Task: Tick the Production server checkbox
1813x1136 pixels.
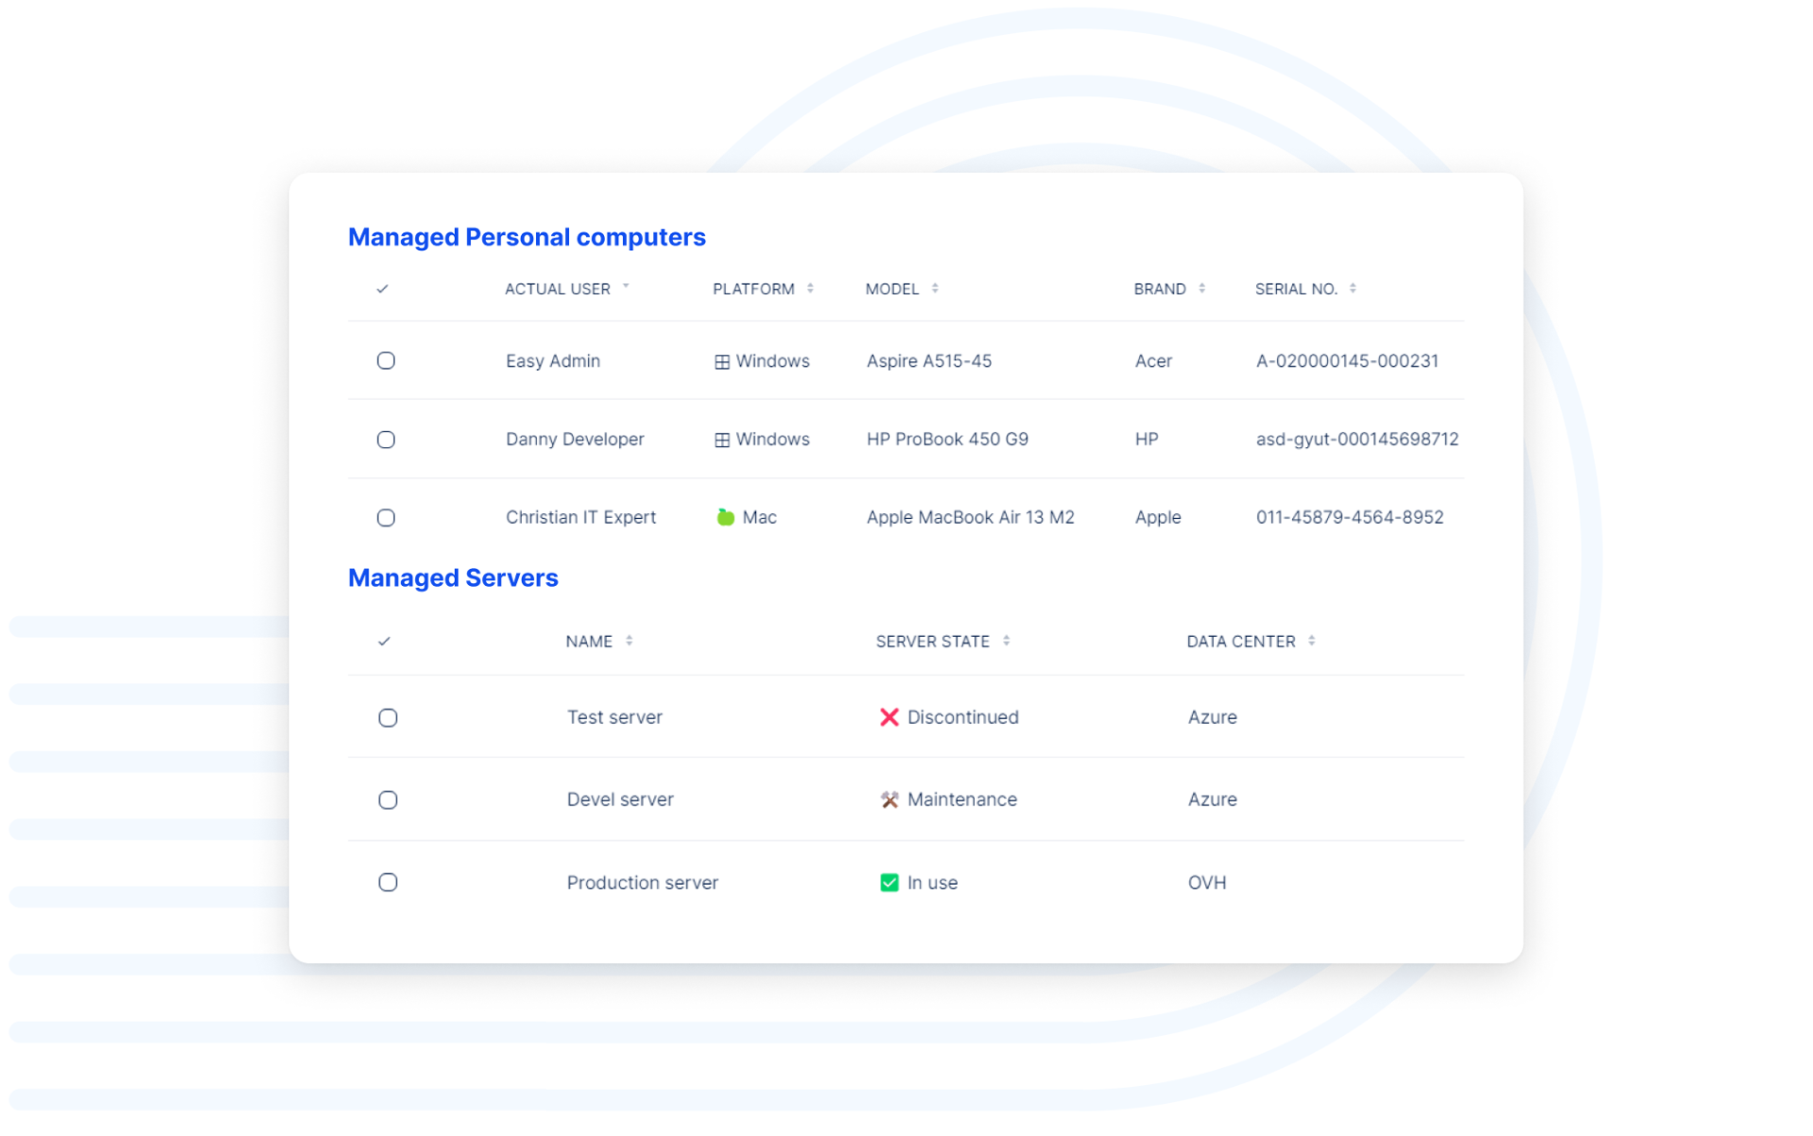Action: [x=388, y=883]
